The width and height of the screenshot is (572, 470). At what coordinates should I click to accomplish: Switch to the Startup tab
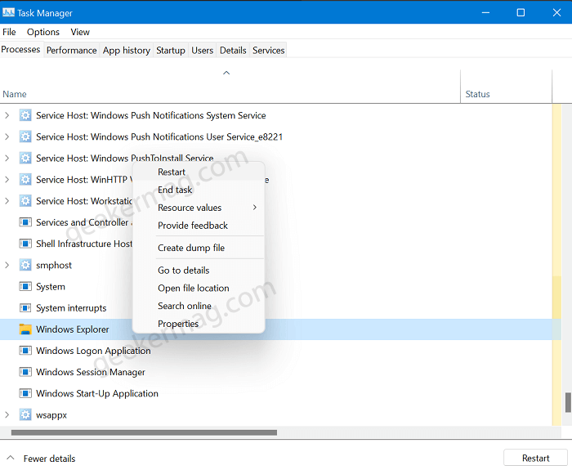click(170, 51)
